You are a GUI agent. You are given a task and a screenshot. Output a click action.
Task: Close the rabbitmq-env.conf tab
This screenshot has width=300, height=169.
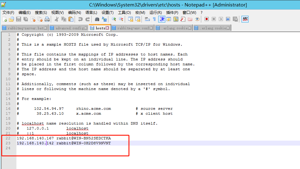click(152, 28)
